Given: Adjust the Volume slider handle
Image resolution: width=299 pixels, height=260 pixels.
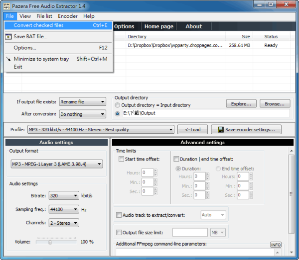Looking at the screenshot, I should [49, 242].
